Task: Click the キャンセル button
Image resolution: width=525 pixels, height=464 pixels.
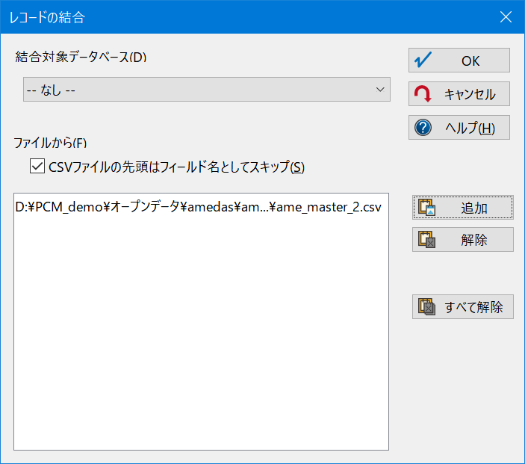Action: pos(459,94)
